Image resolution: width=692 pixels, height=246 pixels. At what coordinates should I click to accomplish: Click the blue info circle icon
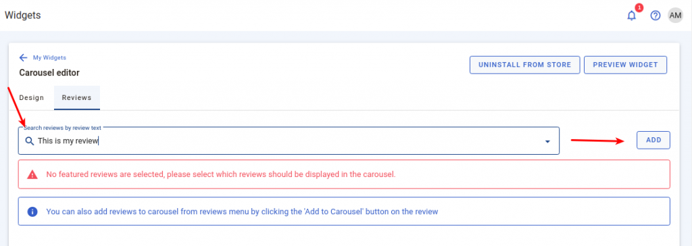[x=32, y=212]
